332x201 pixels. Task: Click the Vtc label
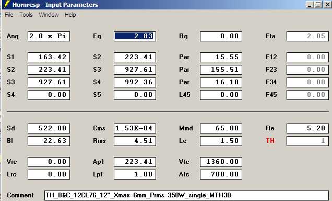pyautogui.click(x=184, y=162)
